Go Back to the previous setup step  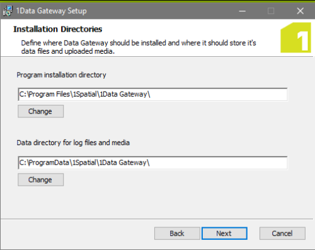tap(177, 234)
